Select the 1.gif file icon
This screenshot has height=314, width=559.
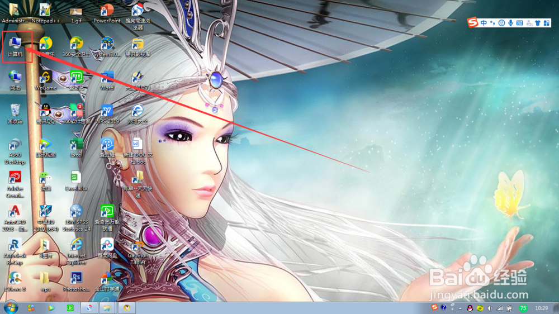tap(76, 15)
